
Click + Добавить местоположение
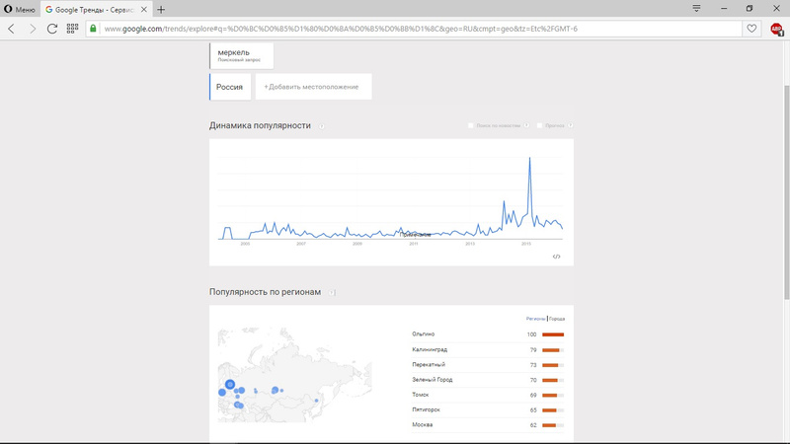(313, 87)
